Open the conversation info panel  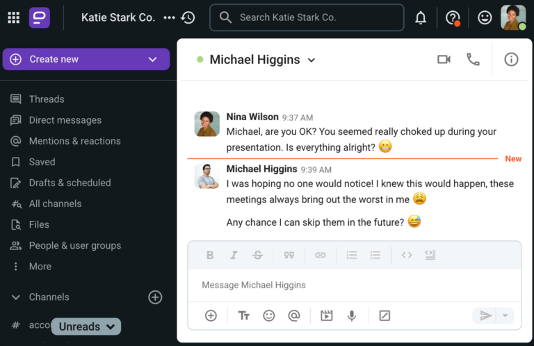tap(511, 60)
